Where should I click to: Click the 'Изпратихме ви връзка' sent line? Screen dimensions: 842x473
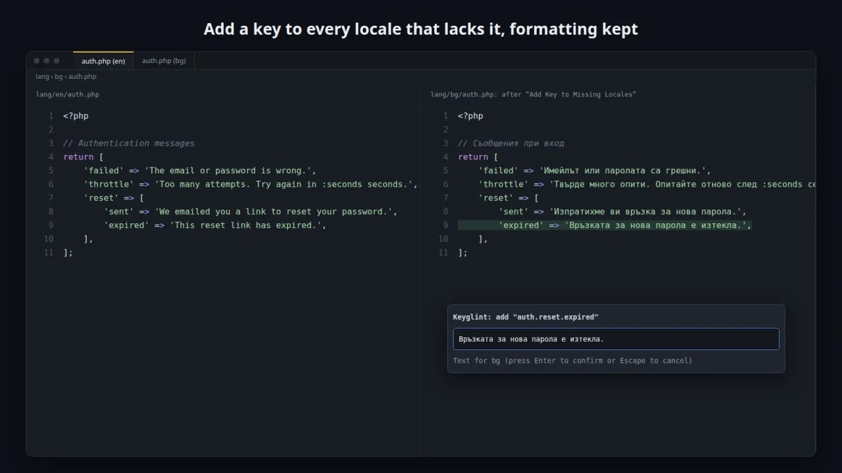click(x=622, y=212)
